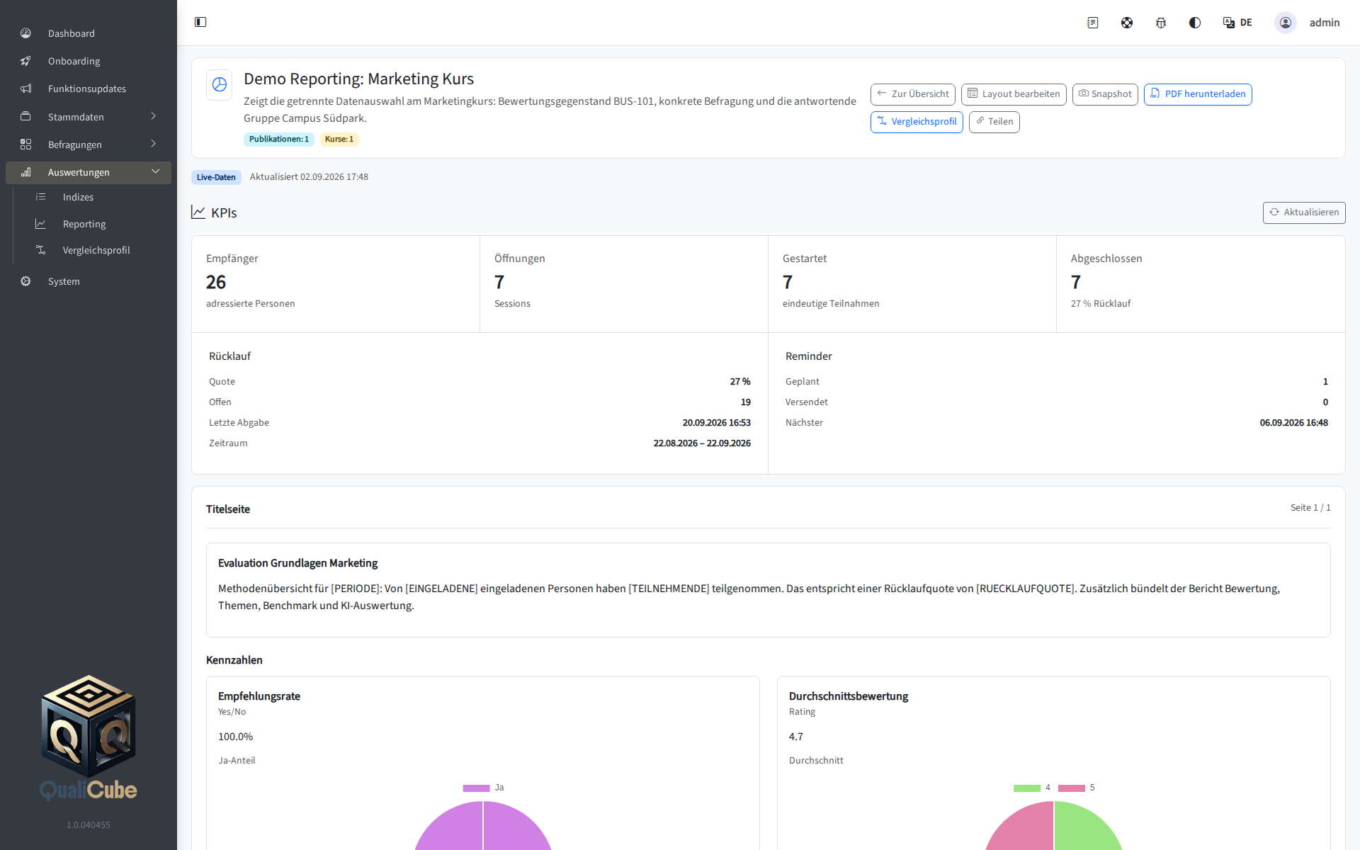Click PDF herunterladen button
Image resolution: width=1360 pixels, height=850 pixels.
(x=1197, y=94)
